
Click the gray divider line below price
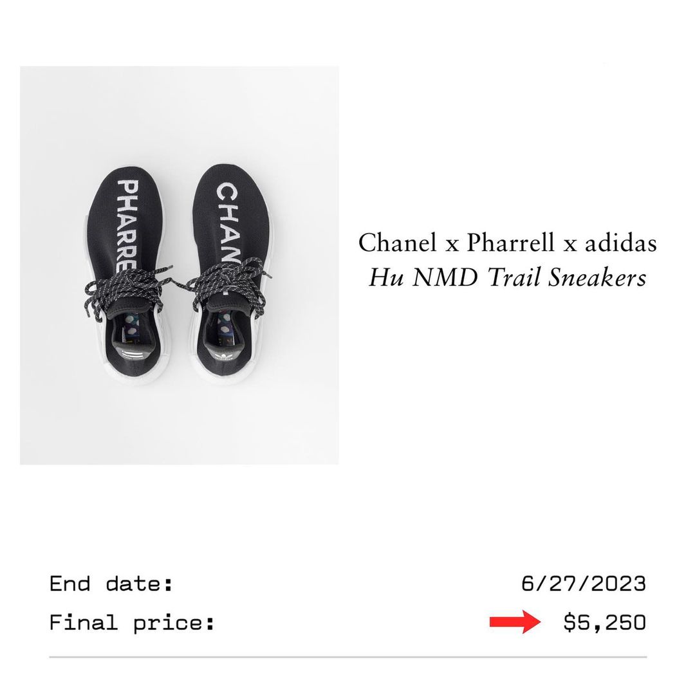(348, 656)
